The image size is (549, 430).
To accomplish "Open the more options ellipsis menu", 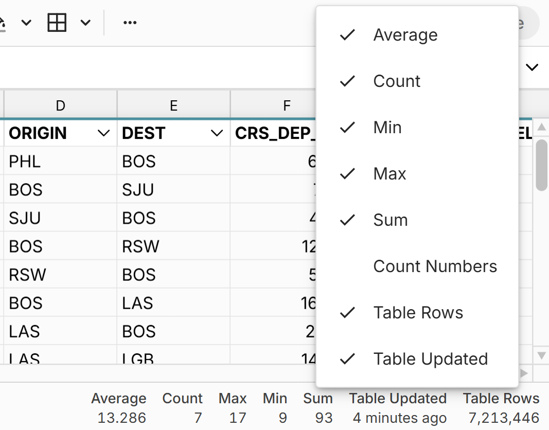I will click(x=130, y=23).
